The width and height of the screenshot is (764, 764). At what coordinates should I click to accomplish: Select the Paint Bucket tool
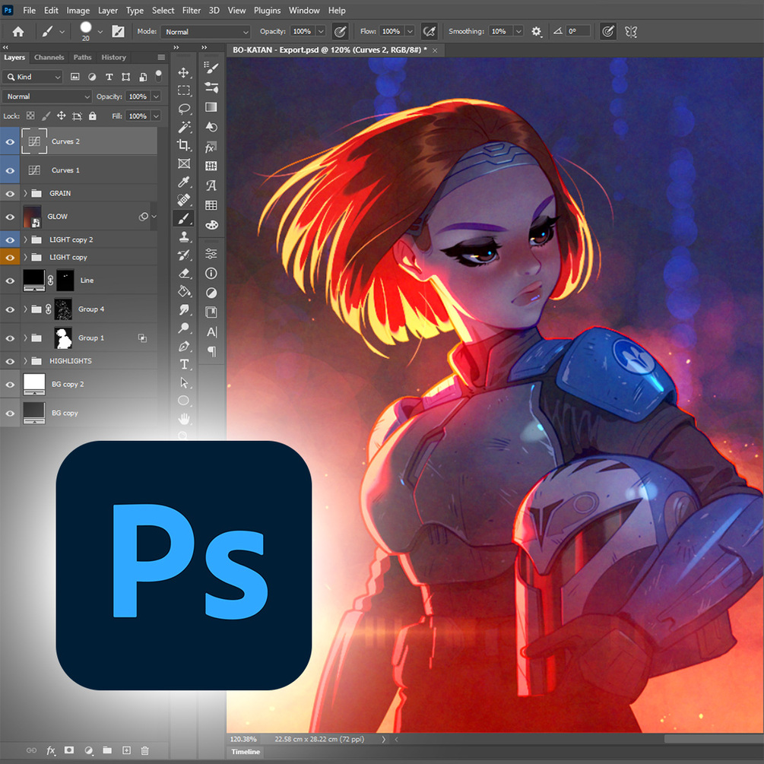click(184, 291)
